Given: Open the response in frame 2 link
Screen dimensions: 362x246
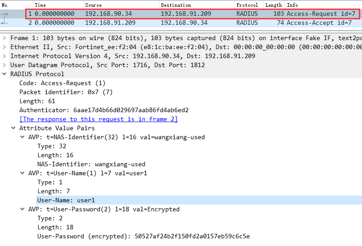Looking at the screenshot, I should [x=98, y=119].
